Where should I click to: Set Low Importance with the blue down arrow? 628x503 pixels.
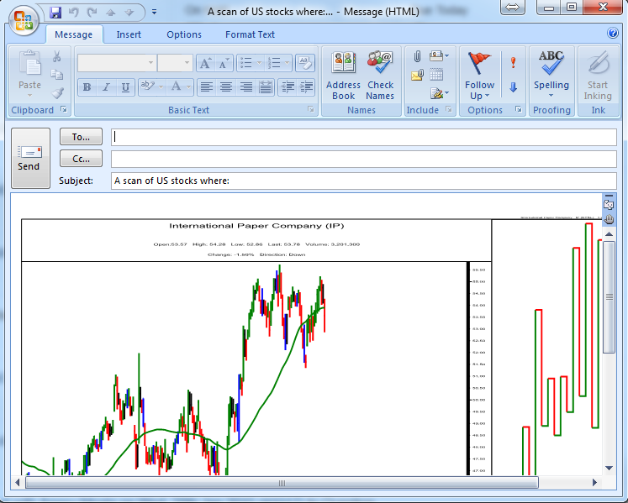coord(513,87)
